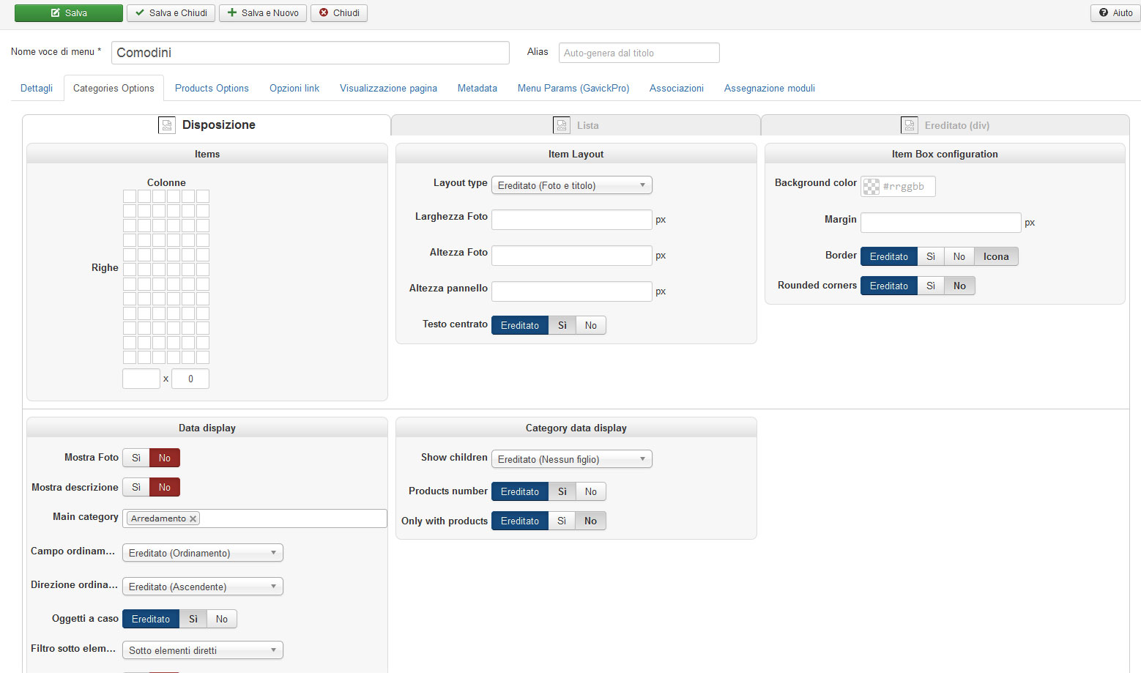Set Mostra descrizione to No

pyautogui.click(x=165, y=487)
